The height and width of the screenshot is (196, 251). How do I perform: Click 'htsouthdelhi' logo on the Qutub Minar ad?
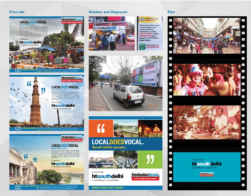pyautogui.click(x=63, y=105)
